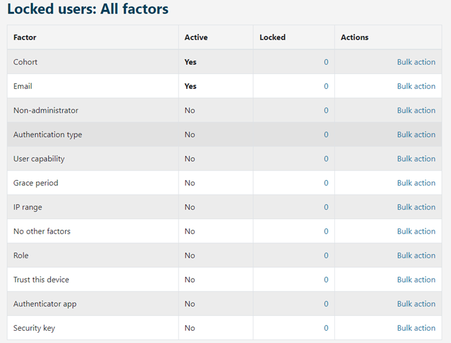
Task: Open locked users count for Role
Action: pos(326,255)
